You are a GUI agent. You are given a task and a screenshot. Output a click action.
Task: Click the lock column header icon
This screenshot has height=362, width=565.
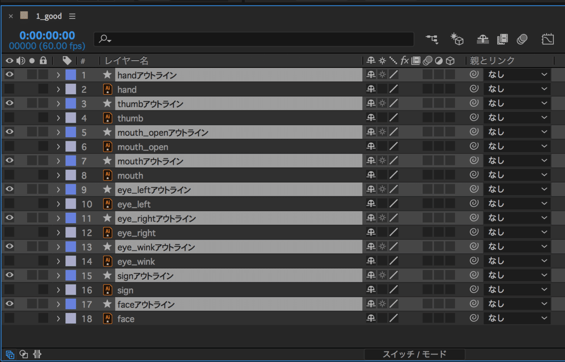pos(43,60)
